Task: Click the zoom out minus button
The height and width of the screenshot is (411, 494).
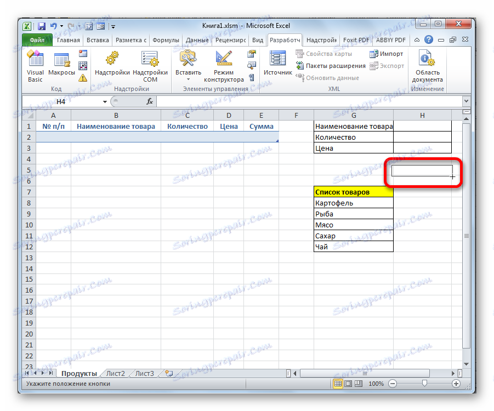Action: (393, 384)
